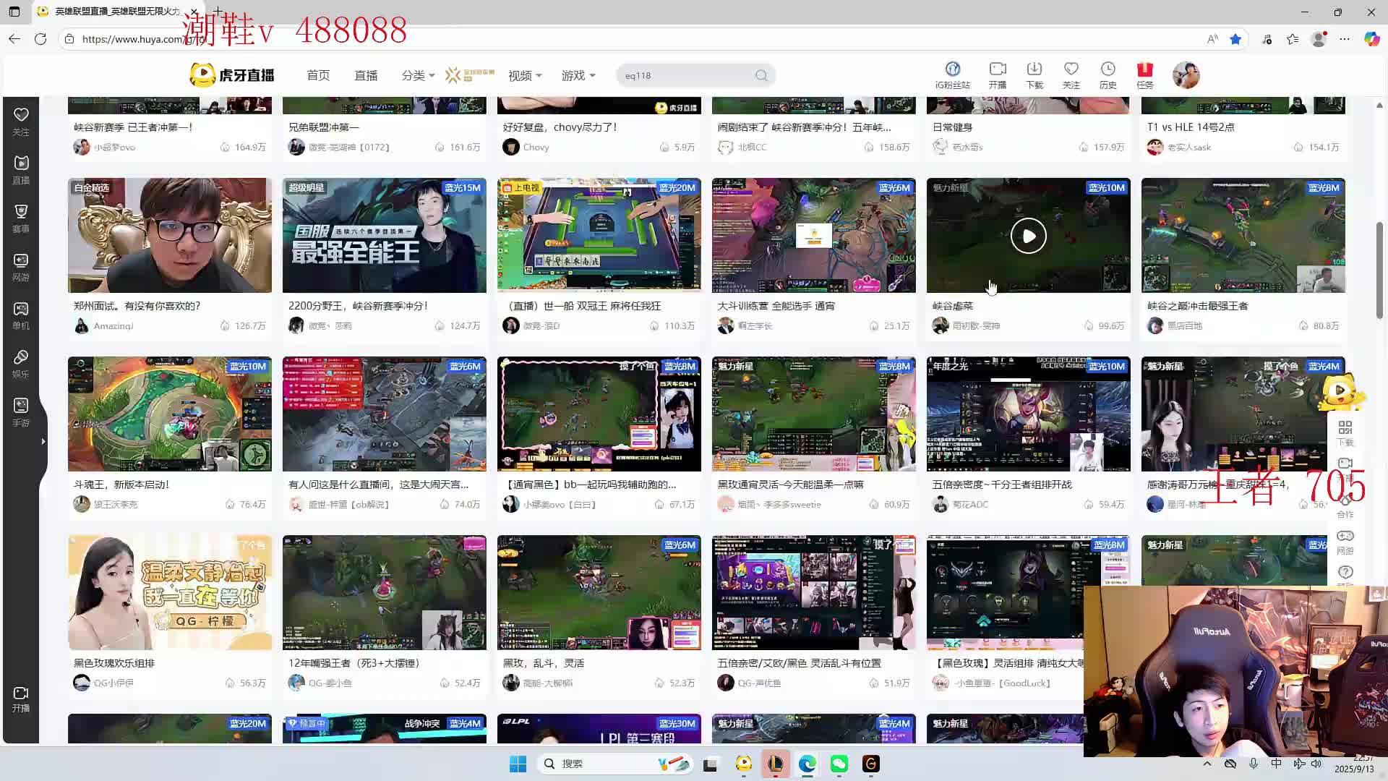This screenshot has width=1388, height=781.
Task: Open Windows Start button
Action: click(518, 764)
